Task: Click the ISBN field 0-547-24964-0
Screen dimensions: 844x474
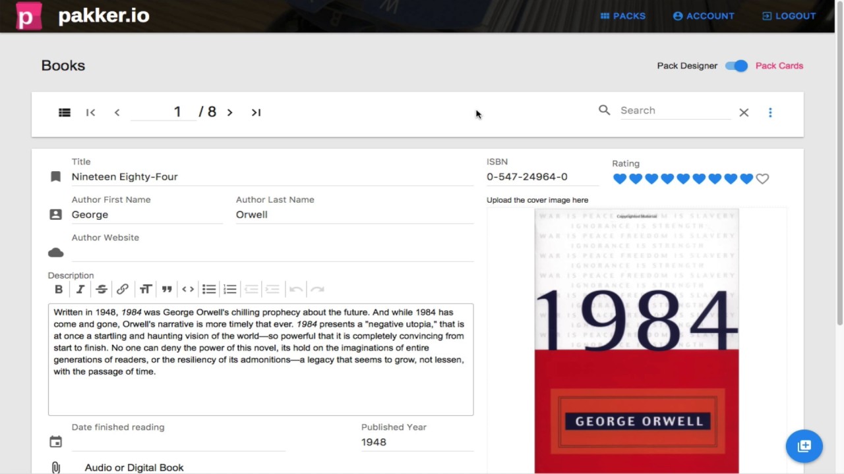Action: click(543, 176)
